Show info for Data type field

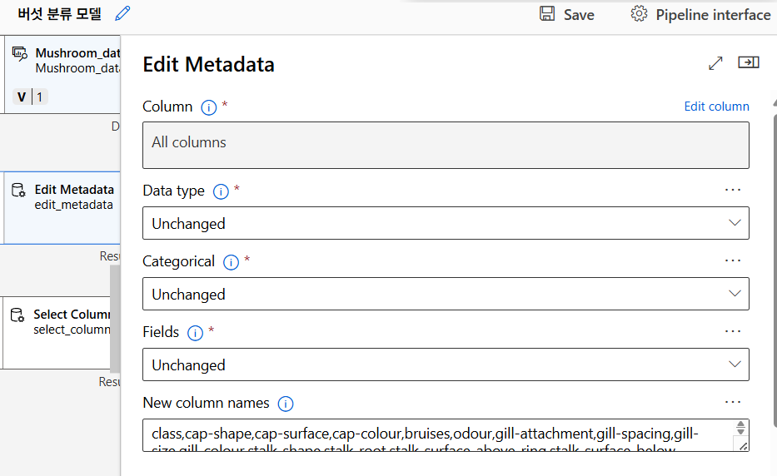[221, 191]
